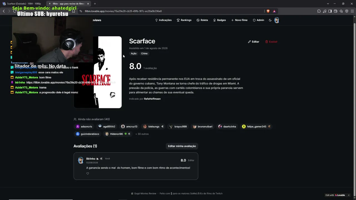This screenshot has height=200, width=356.
Task: Open the Indicações page
Action: pyautogui.click(x=163, y=20)
